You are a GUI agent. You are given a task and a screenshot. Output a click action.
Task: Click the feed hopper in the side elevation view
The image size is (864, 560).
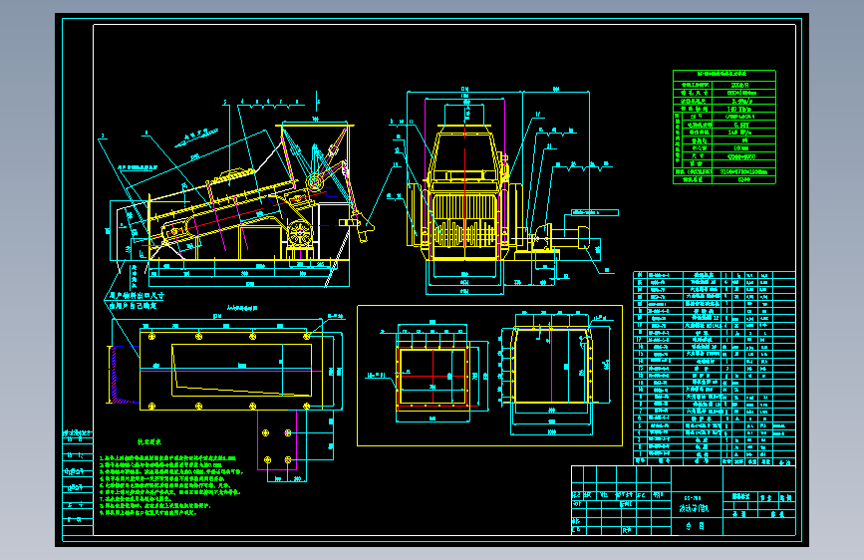(x=315, y=154)
